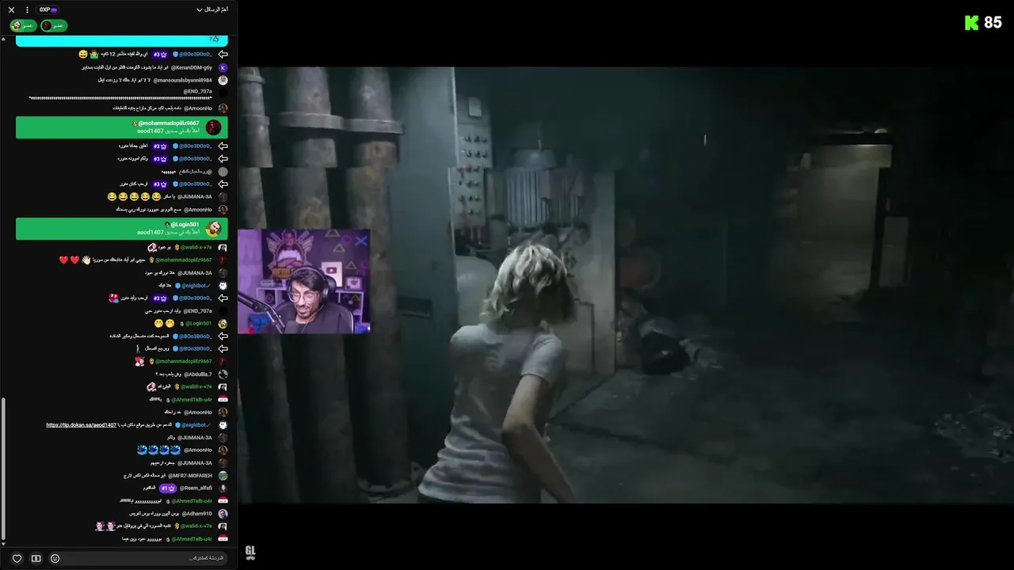Screen dimensions: 1014x570
Task: Click @Adham910 username
Action: [198, 514]
